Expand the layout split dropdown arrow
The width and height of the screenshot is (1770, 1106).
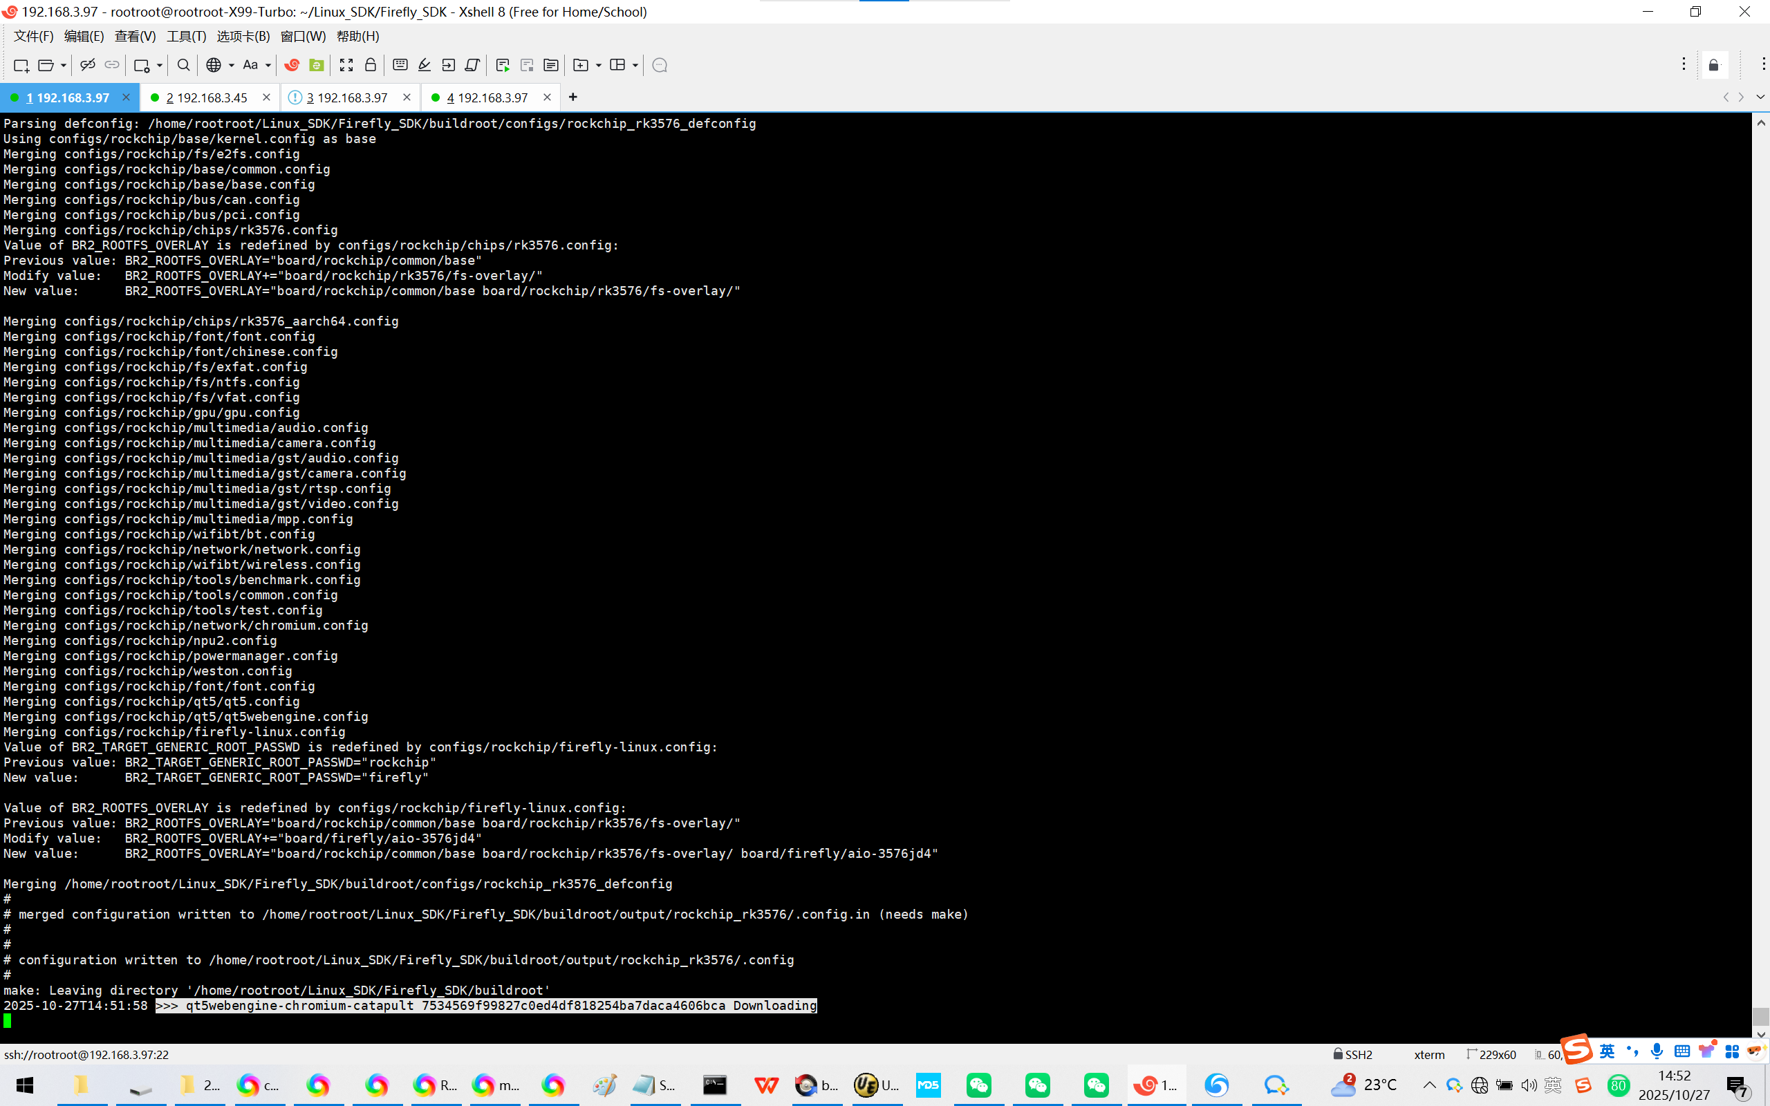pyautogui.click(x=635, y=65)
